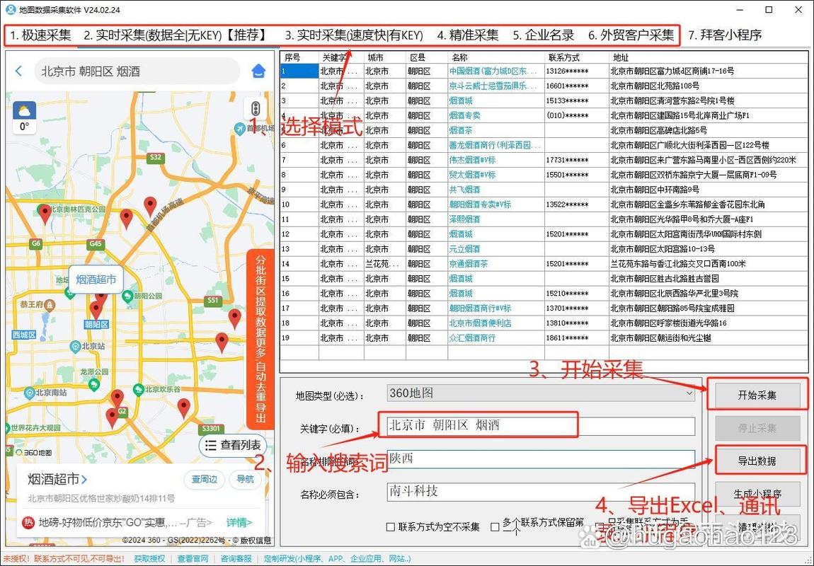Click 详情> link in ad row

click(239, 522)
